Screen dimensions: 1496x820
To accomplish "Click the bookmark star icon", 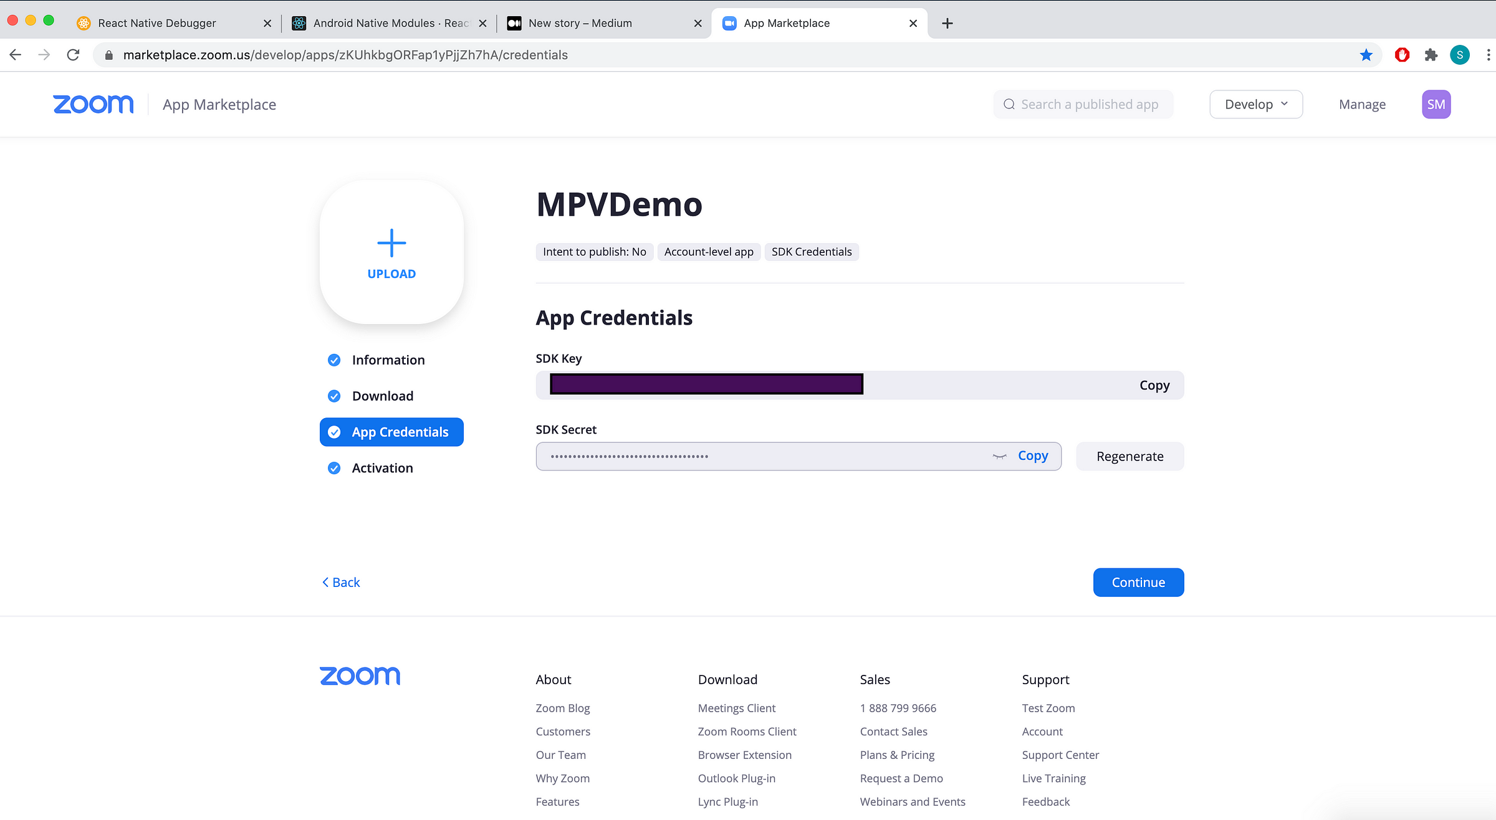I will [1366, 55].
